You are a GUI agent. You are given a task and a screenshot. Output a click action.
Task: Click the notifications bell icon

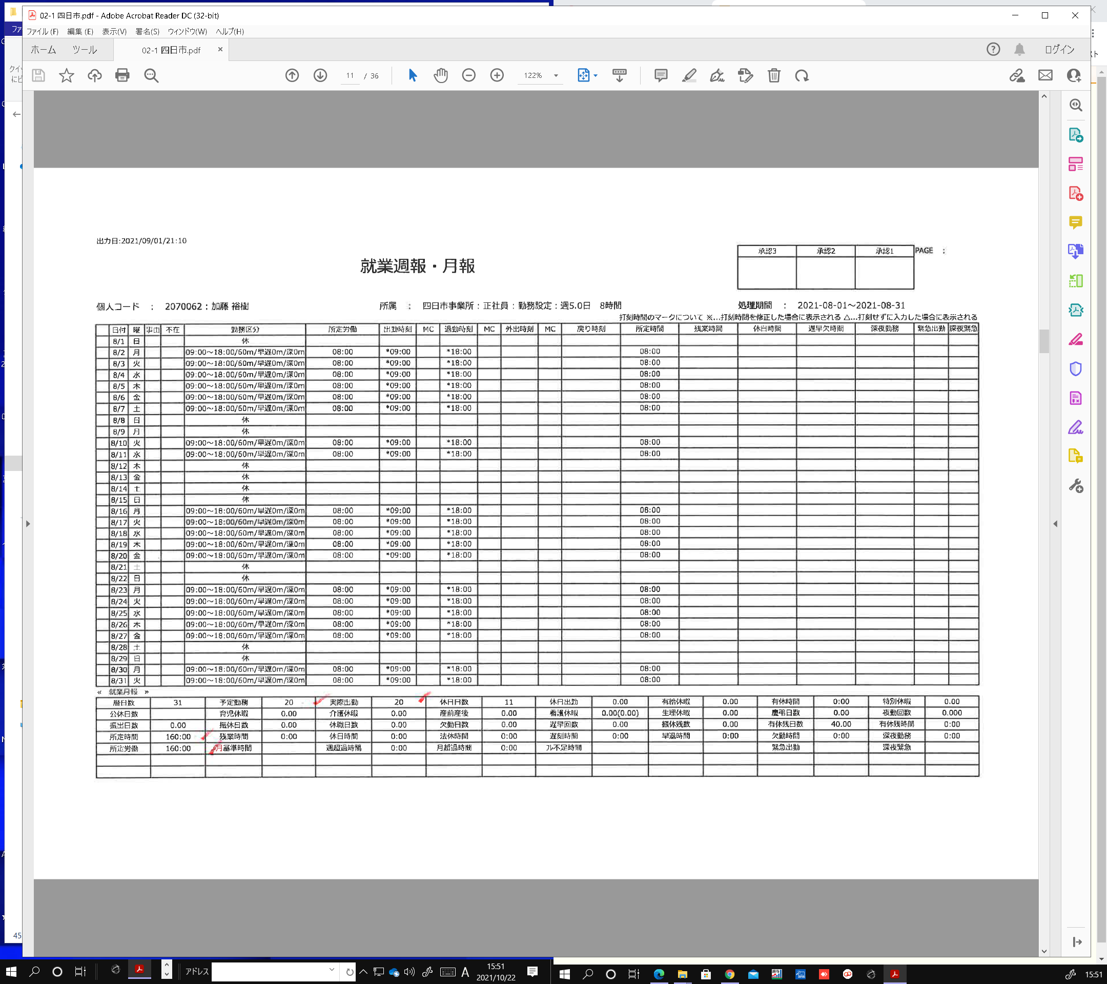[1019, 49]
